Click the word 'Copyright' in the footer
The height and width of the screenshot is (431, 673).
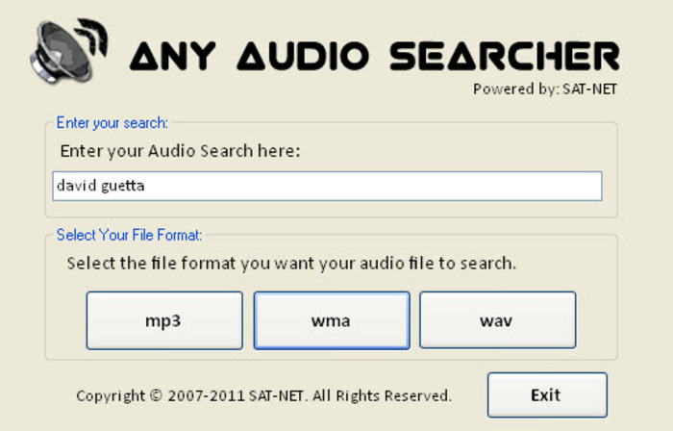point(111,395)
